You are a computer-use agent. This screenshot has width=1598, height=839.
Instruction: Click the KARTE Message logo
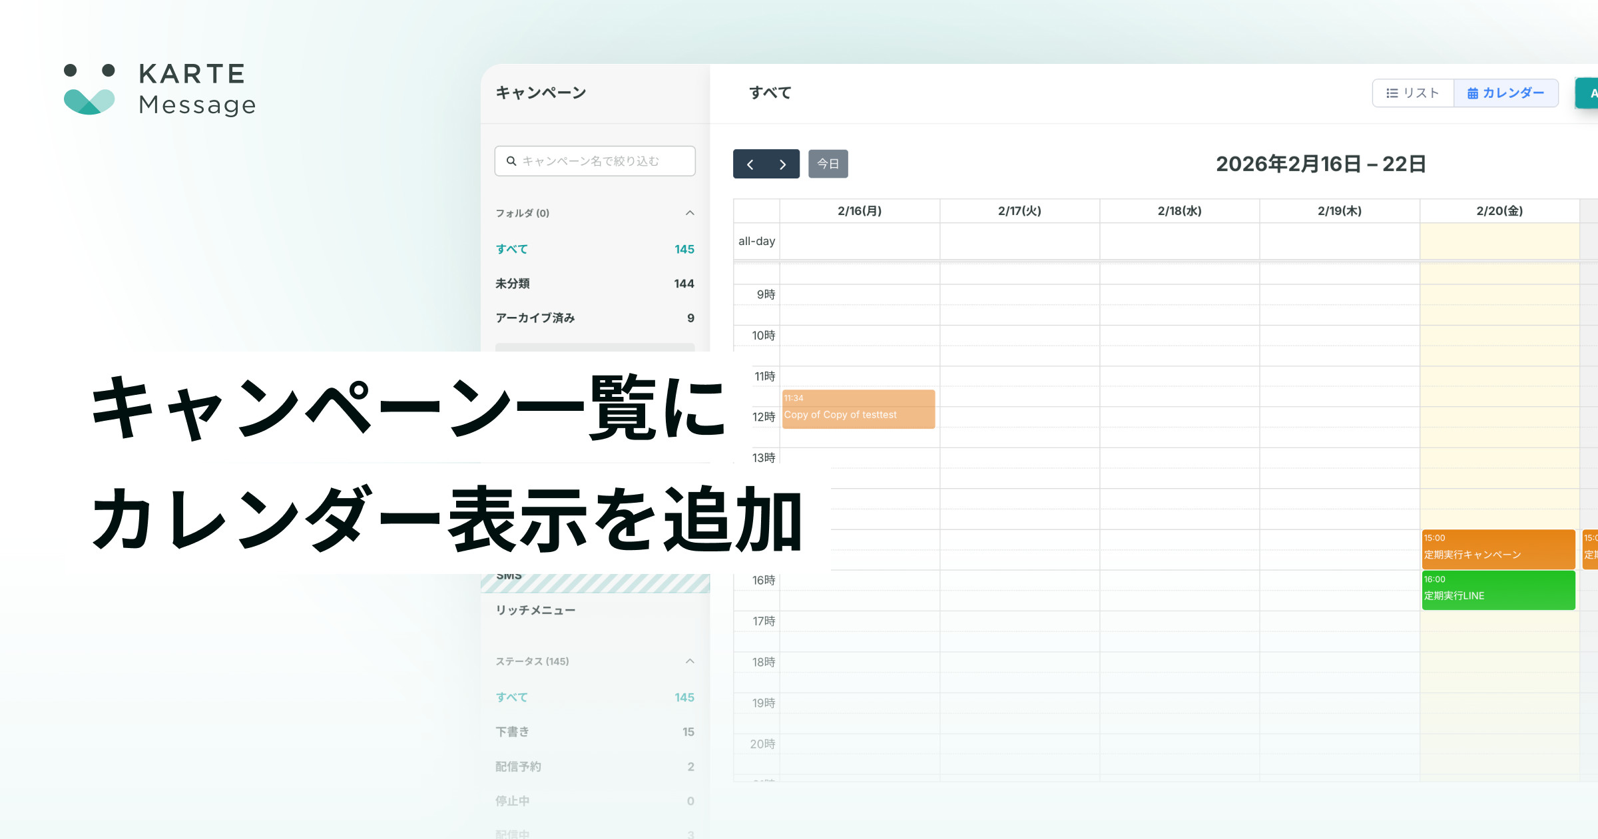[x=160, y=89]
